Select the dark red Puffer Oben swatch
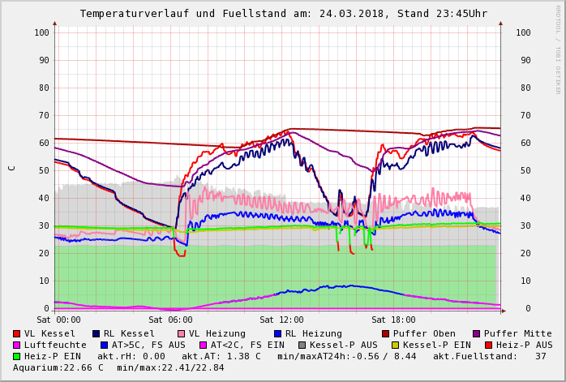 point(386,334)
